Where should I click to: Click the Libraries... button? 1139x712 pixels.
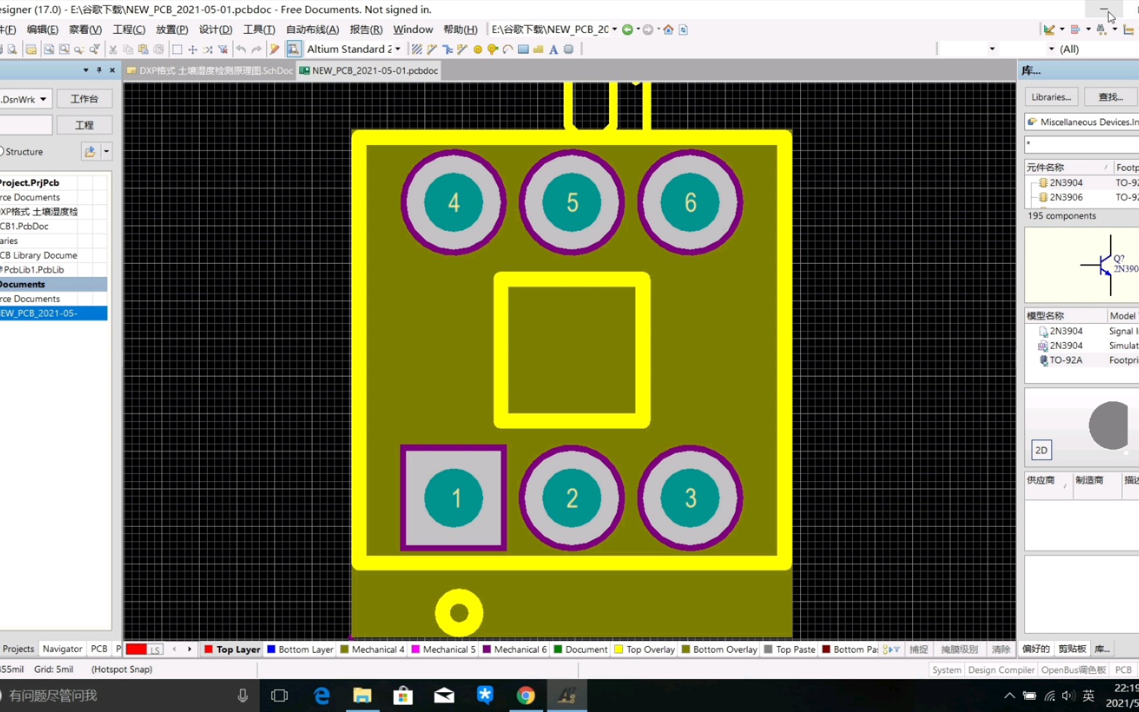pos(1051,97)
